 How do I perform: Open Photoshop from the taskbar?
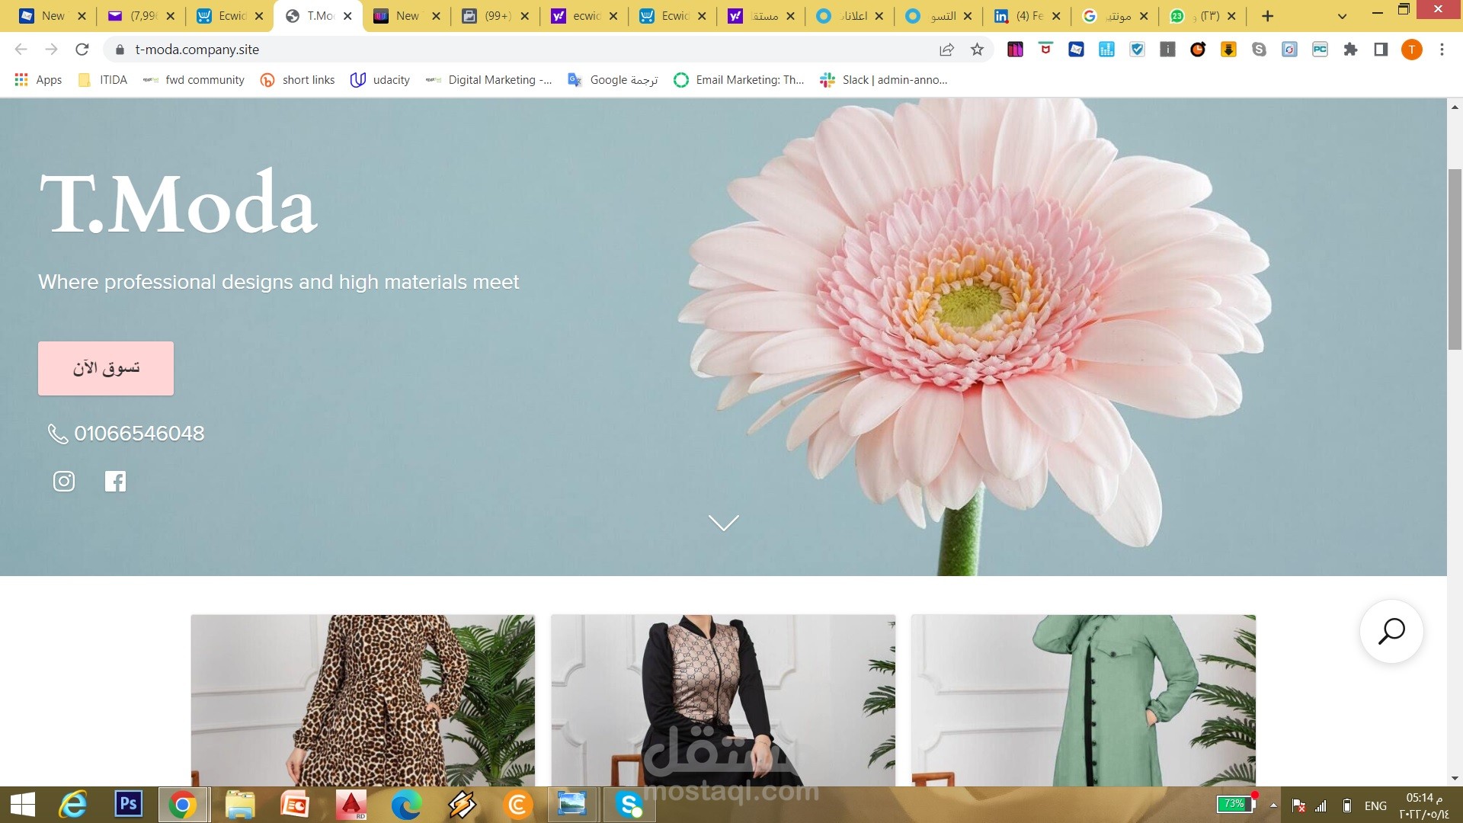click(129, 804)
